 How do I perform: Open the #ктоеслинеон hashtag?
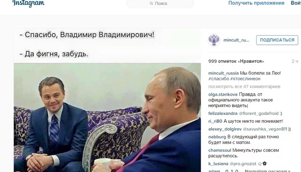(x=245, y=79)
